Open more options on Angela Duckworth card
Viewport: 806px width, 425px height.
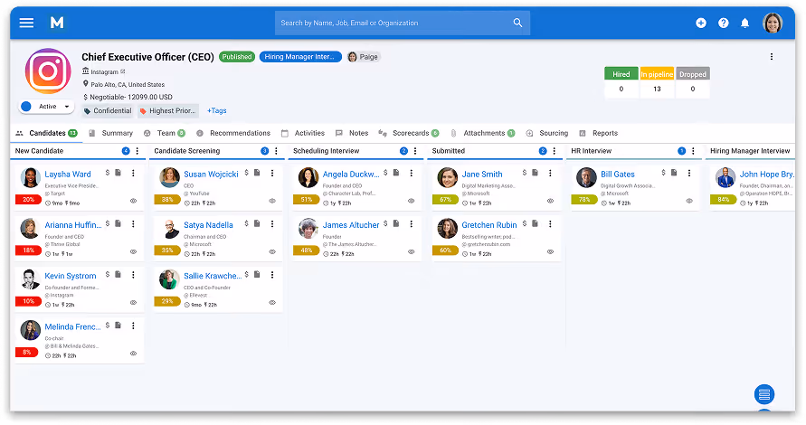point(412,174)
